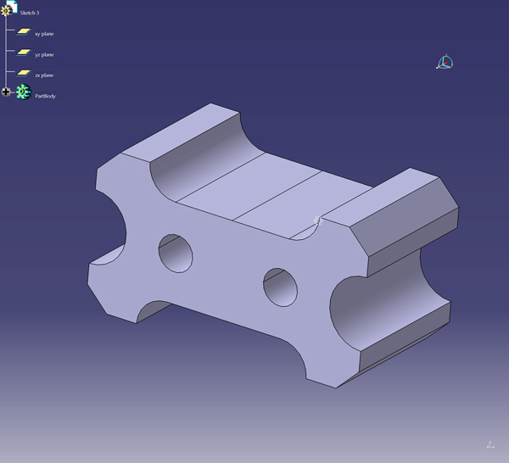Click the xy plane icon

click(23, 32)
